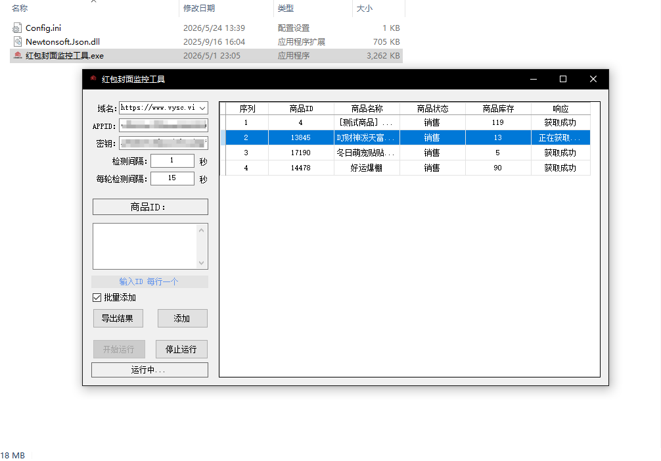The height and width of the screenshot is (461, 661).
Task: Click the 红包封面监控工具.exe file icon
Action: coord(17,55)
